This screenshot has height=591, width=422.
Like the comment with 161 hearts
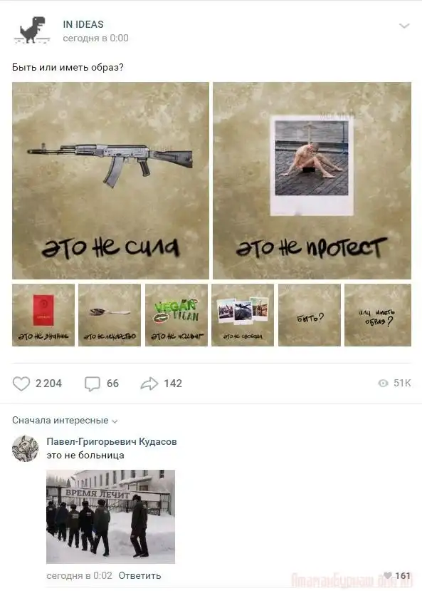click(388, 575)
